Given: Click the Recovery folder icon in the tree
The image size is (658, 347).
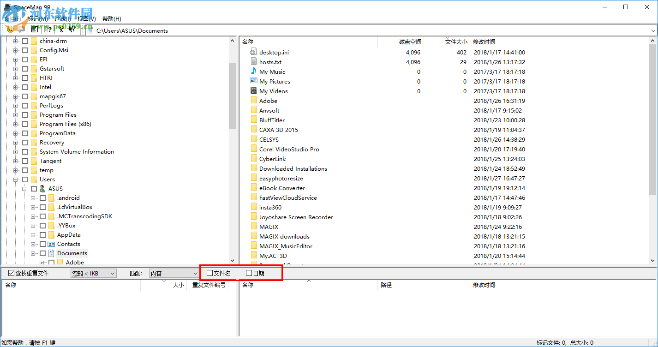Looking at the screenshot, I should [x=34, y=142].
